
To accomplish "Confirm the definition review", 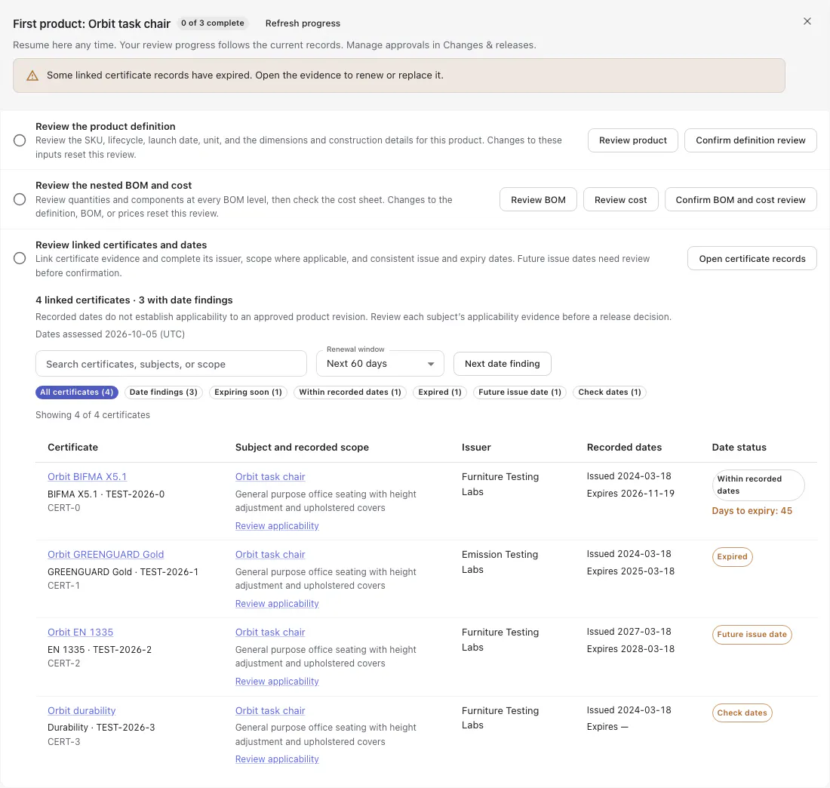I will pos(750,140).
